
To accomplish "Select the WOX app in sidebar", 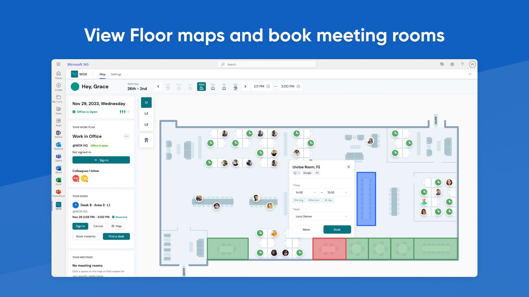I will (x=58, y=206).
